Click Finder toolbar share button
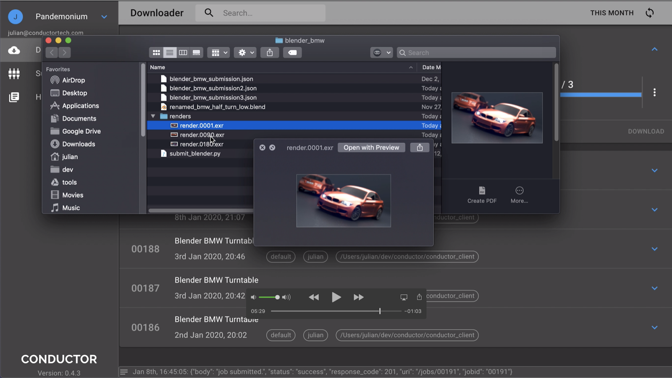672x378 pixels. tap(270, 52)
